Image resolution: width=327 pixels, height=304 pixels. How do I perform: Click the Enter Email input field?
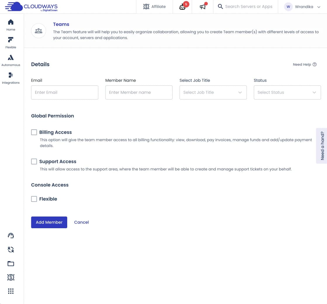coord(65,92)
